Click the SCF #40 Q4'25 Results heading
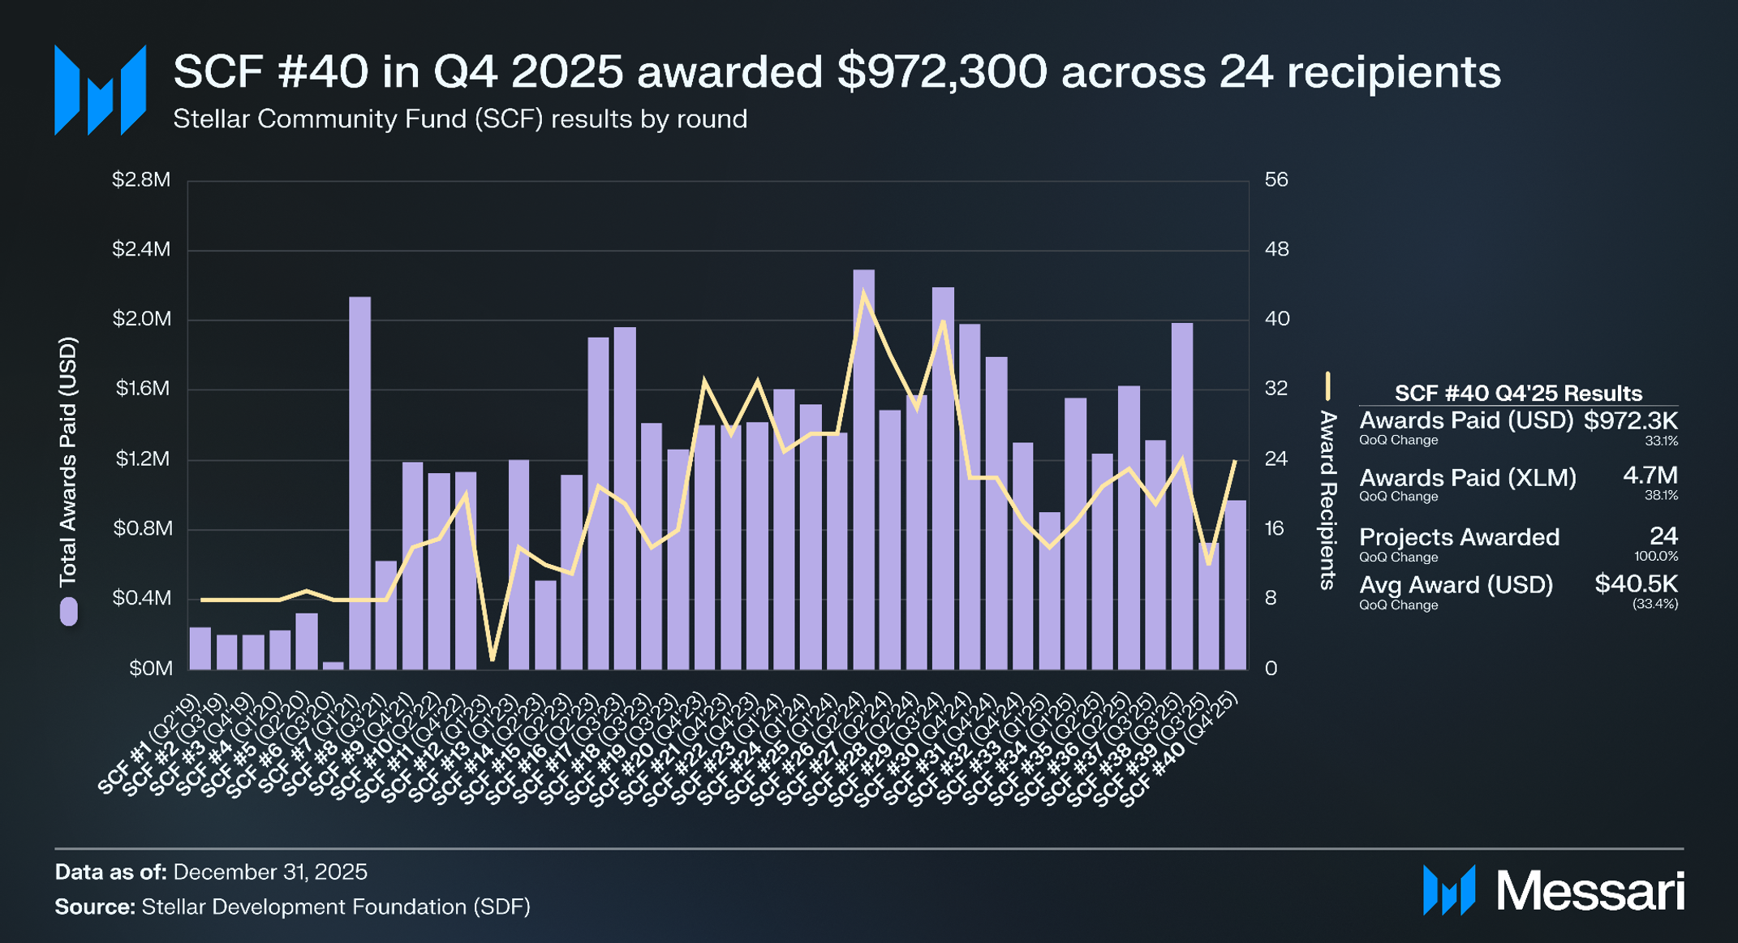Screen dimensions: 1738x943 point(1517,393)
